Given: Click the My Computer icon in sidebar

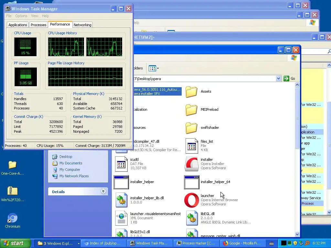Looking at the screenshot, I should 55,170.
